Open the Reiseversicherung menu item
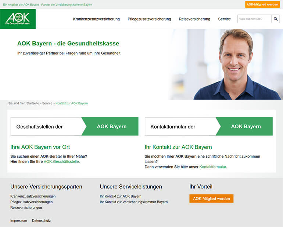 [x=194, y=19]
